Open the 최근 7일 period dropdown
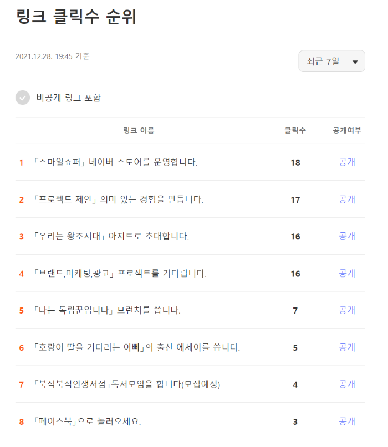This screenshot has height=447, width=388. (331, 61)
